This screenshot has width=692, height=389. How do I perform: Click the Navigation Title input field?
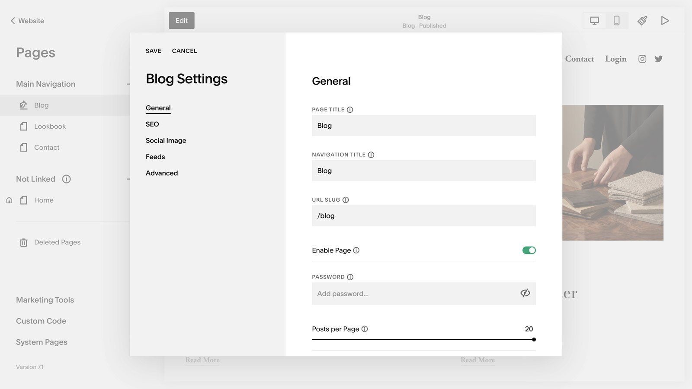click(x=424, y=171)
